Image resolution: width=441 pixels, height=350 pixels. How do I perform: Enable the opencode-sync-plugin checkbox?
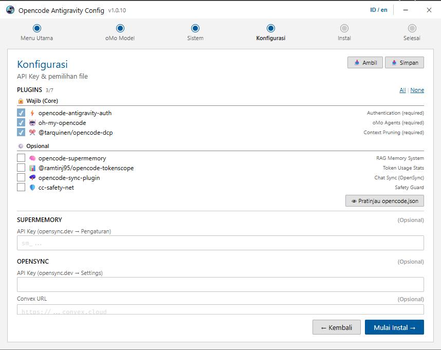tap(21, 177)
